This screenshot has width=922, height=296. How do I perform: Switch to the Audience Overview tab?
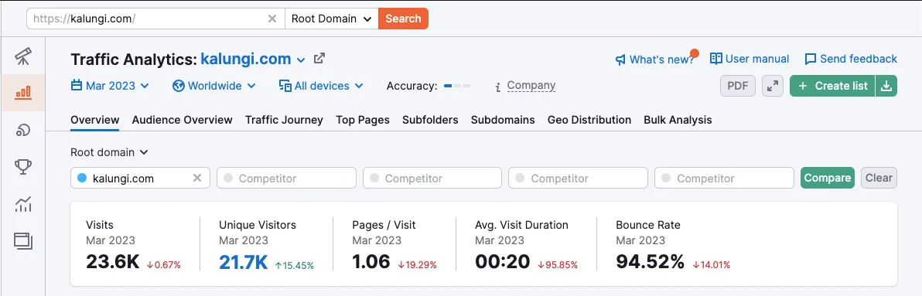(183, 120)
